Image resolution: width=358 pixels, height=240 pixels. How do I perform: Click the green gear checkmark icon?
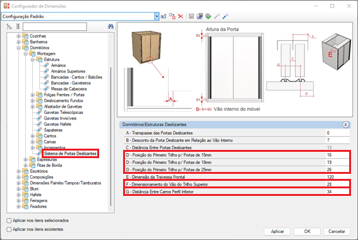click(x=208, y=16)
